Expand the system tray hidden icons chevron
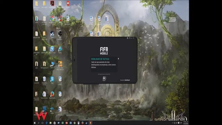Viewport: 222px width, 125px height. 173,123
